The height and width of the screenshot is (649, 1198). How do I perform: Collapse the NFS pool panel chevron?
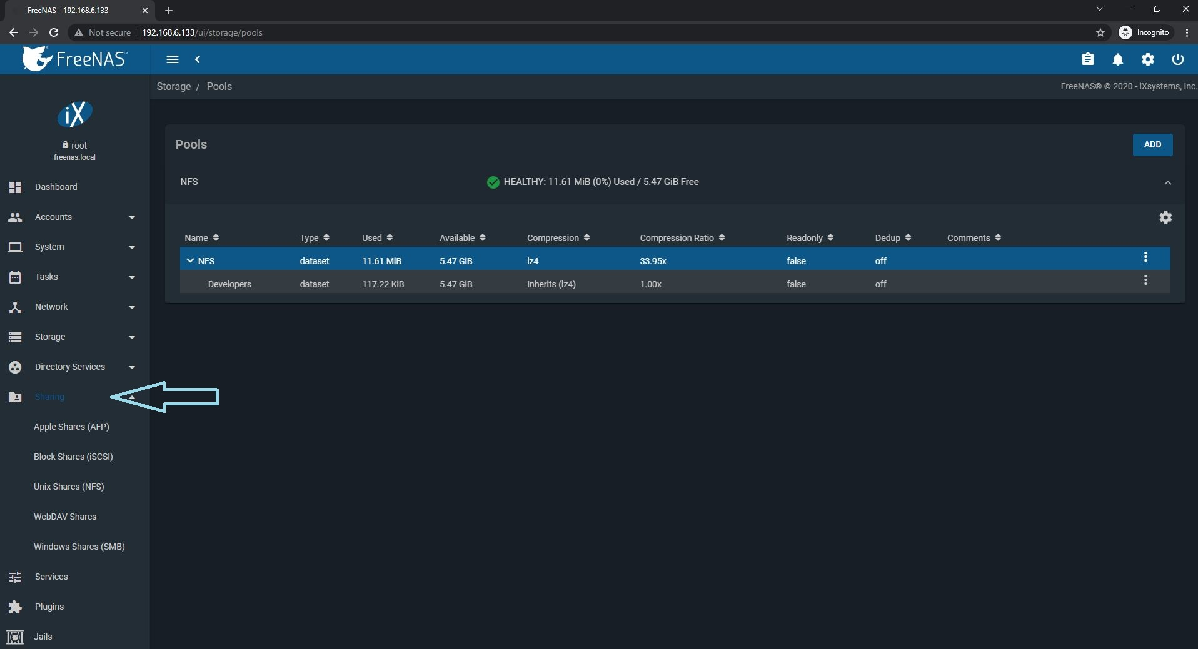coord(1167,182)
